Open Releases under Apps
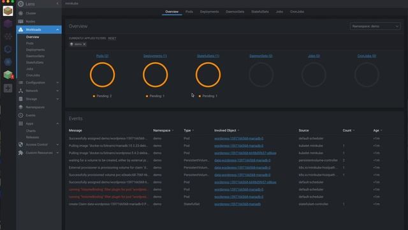 click(33, 137)
